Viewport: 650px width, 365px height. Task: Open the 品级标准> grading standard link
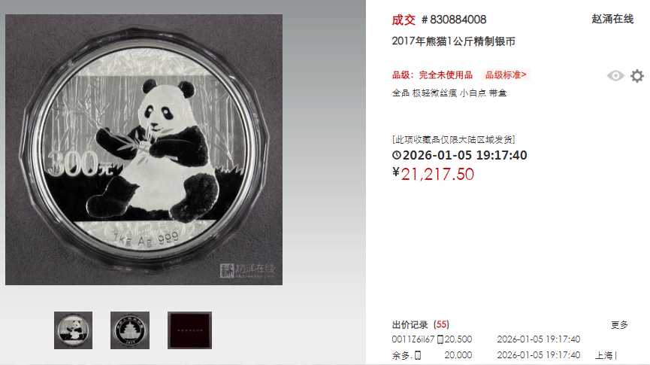[506, 75]
